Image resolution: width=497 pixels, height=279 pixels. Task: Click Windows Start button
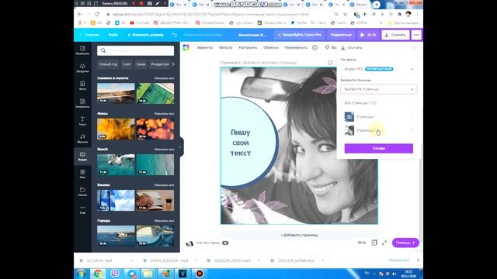tap(81, 274)
